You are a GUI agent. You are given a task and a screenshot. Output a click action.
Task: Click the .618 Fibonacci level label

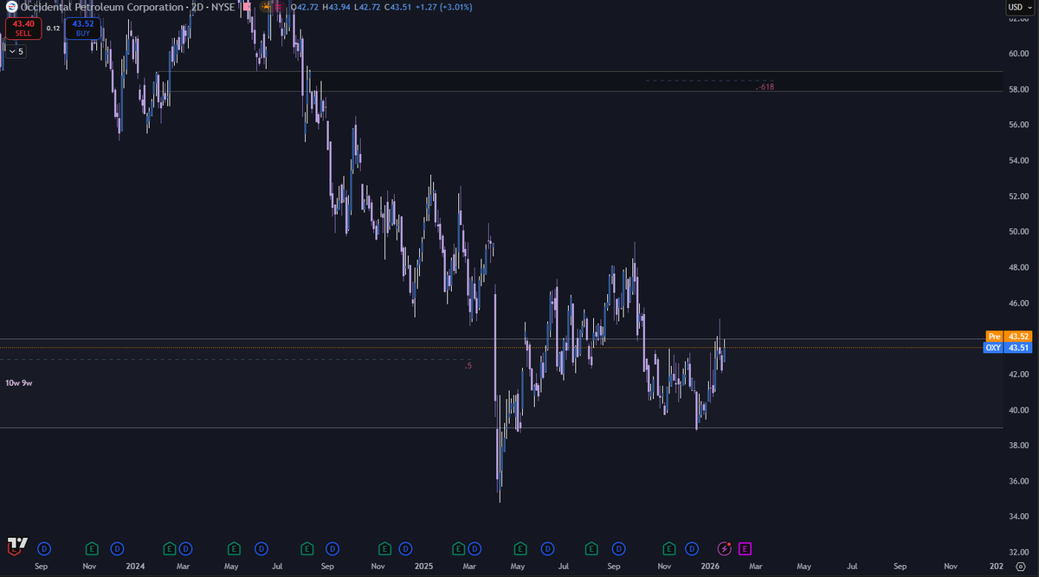pyautogui.click(x=765, y=87)
